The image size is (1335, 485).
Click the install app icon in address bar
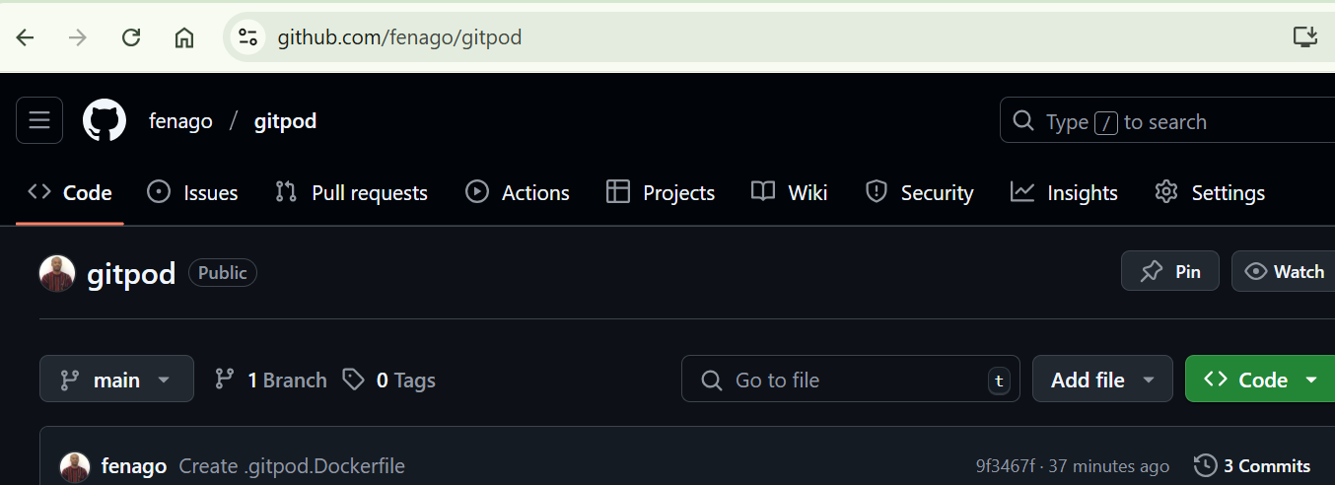pyautogui.click(x=1305, y=37)
